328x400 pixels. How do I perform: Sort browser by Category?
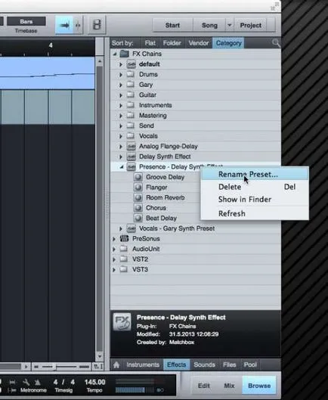[228, 43]
